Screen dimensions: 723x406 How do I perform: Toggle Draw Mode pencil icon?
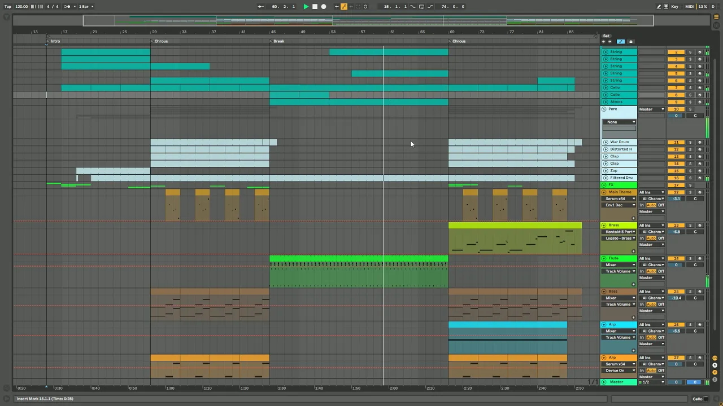point(659,6)
